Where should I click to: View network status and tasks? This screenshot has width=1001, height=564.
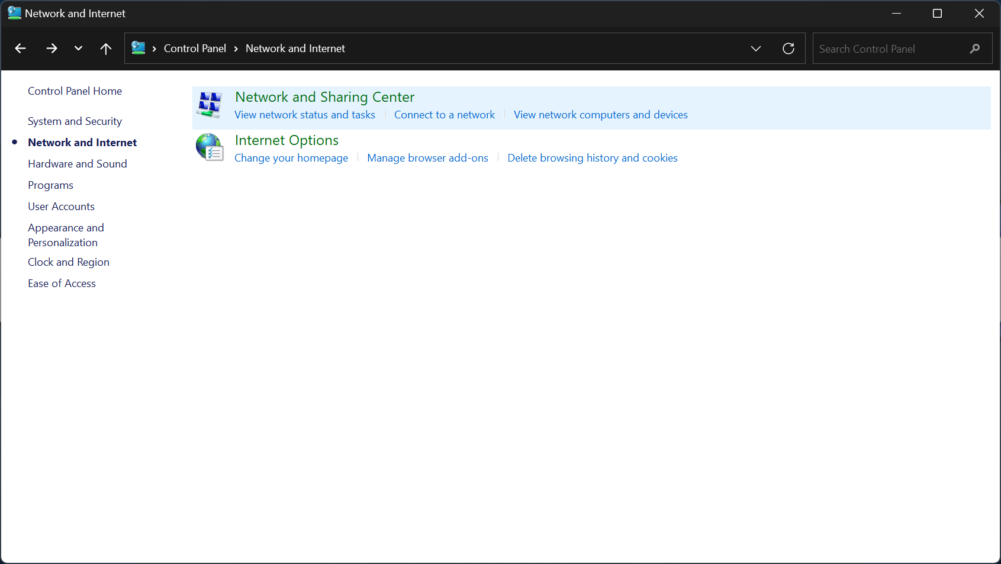pos(305,115)
